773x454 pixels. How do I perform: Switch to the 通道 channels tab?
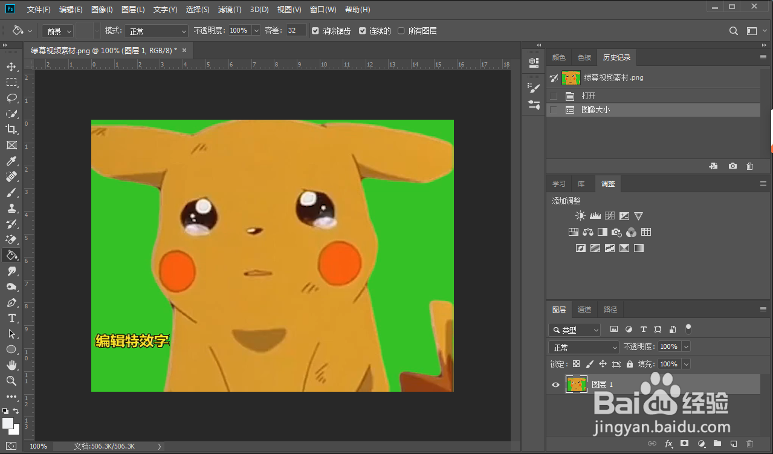[584, 310]
